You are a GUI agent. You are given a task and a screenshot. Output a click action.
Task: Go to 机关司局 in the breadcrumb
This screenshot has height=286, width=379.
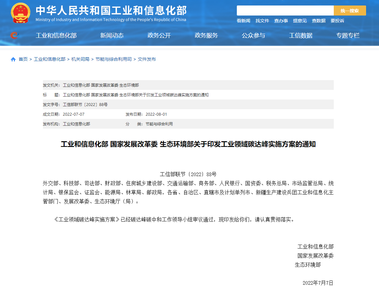click(x=80, y=59)
